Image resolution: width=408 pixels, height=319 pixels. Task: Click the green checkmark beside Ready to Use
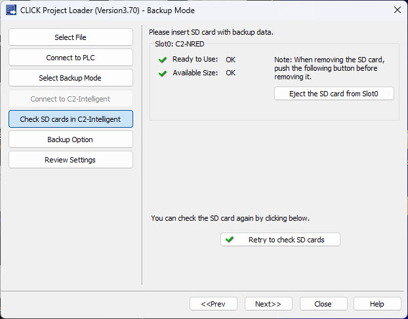point(163,60)
